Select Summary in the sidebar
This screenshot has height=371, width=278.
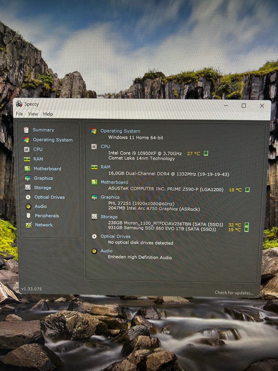[43, 130]
